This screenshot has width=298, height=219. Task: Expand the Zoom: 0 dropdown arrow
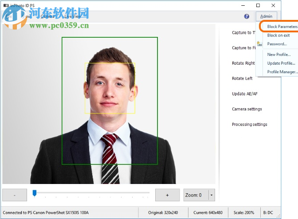(212, 195)
